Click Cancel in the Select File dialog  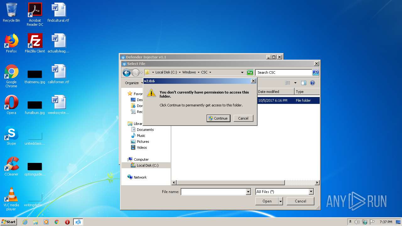point(300,201)
